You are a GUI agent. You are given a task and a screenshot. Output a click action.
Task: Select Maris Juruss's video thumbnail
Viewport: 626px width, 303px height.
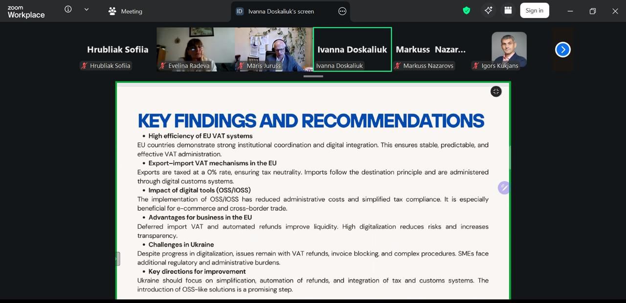(274, 49)
